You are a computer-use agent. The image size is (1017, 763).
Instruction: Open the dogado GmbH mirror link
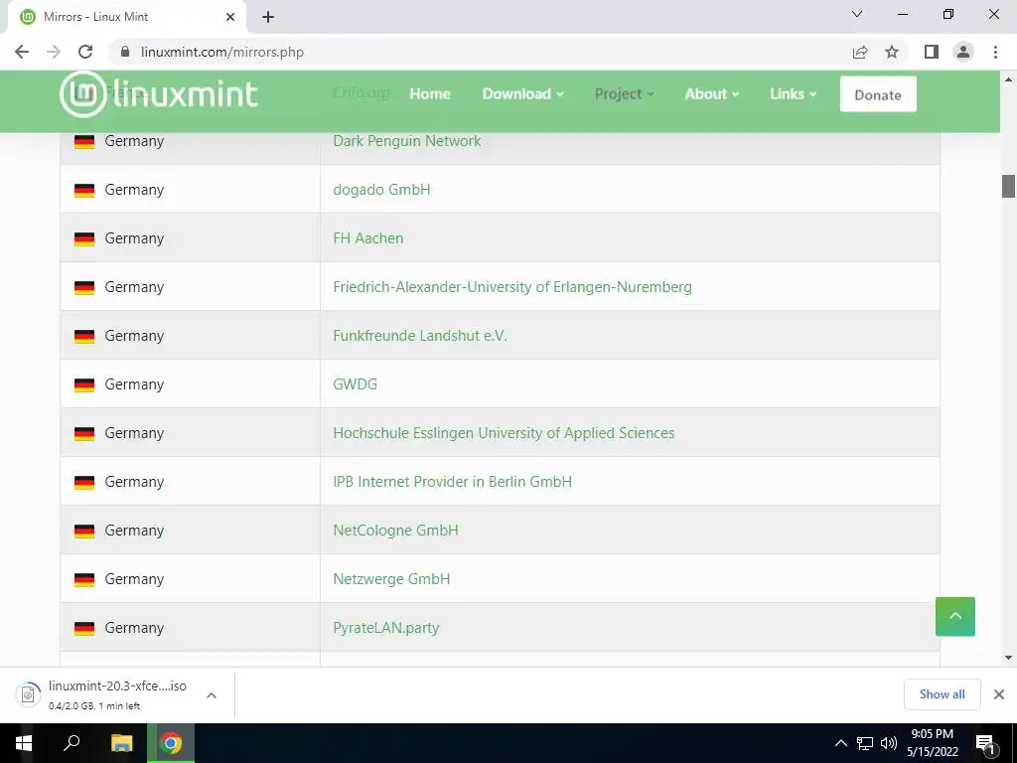click(381, 190)
